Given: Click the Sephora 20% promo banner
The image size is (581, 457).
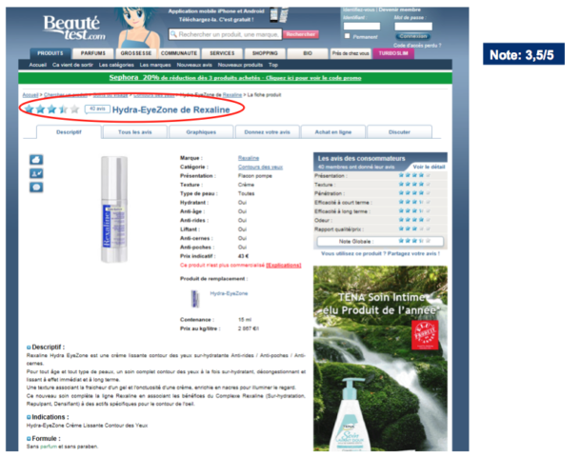Looking at the screenshot, I should click(235, 78).
